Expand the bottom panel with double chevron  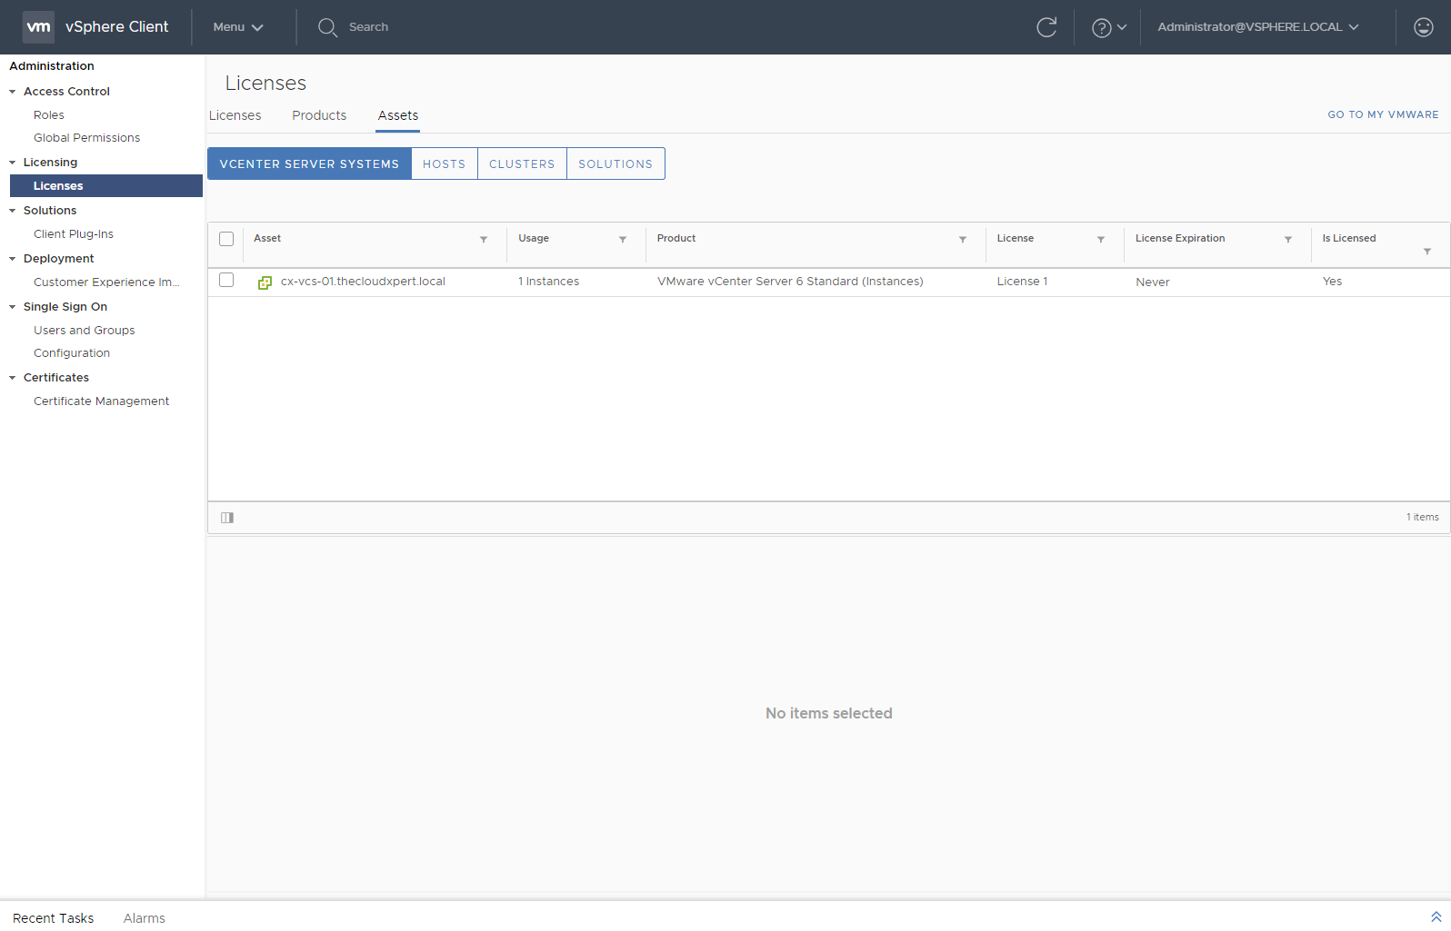click(x=1436, y=917)
